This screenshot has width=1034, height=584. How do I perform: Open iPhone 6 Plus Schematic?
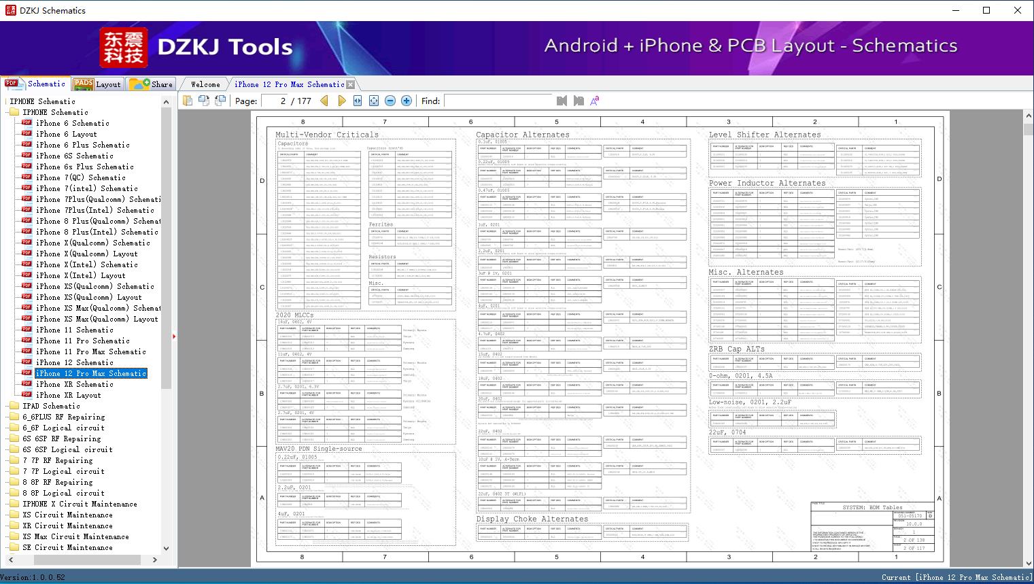[82, 145]
